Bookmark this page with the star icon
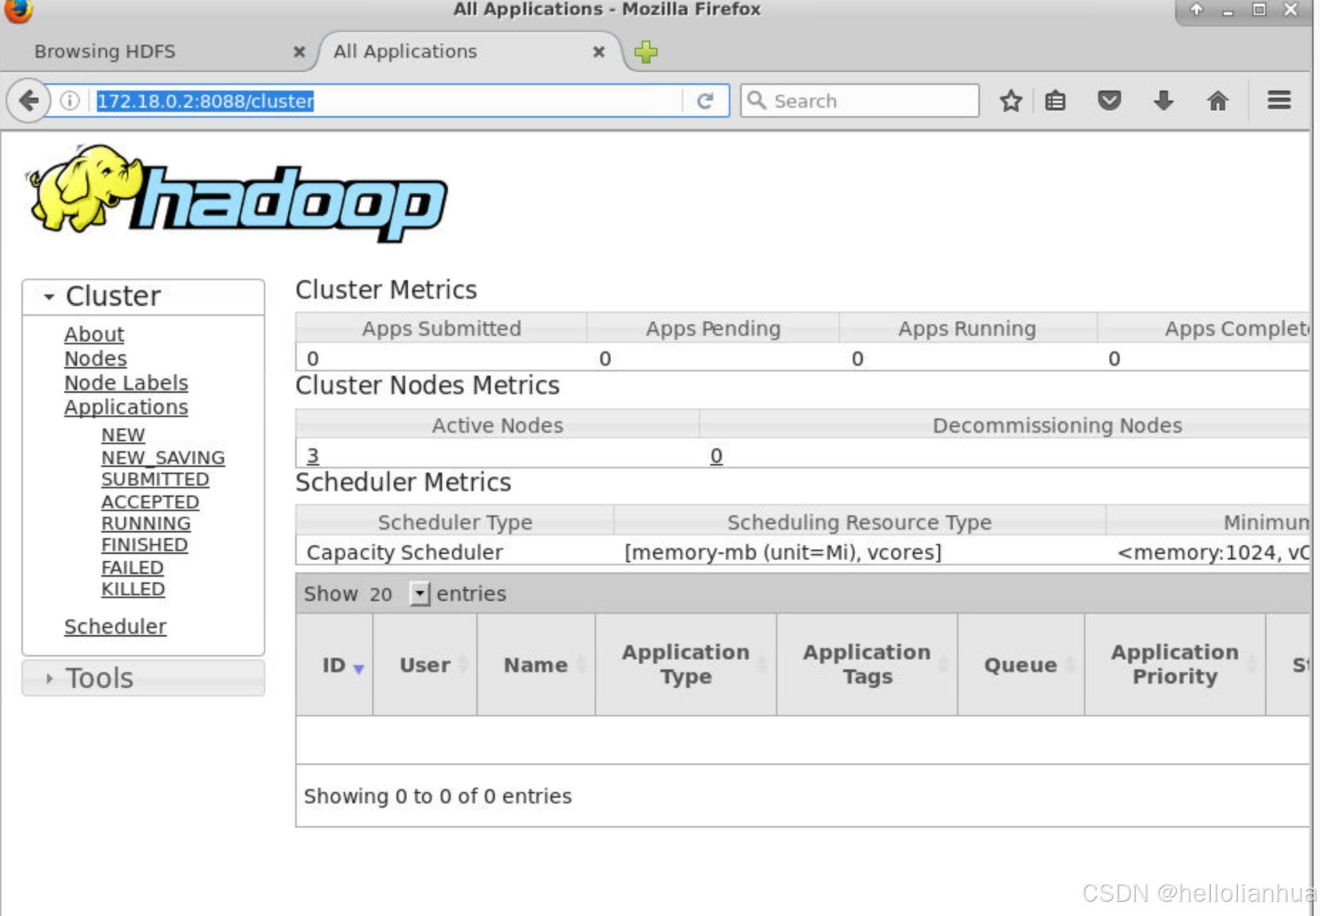1320x916 pixels. click(1011, 101)
